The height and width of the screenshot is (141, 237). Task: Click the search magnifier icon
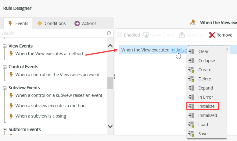click(109, 33)
